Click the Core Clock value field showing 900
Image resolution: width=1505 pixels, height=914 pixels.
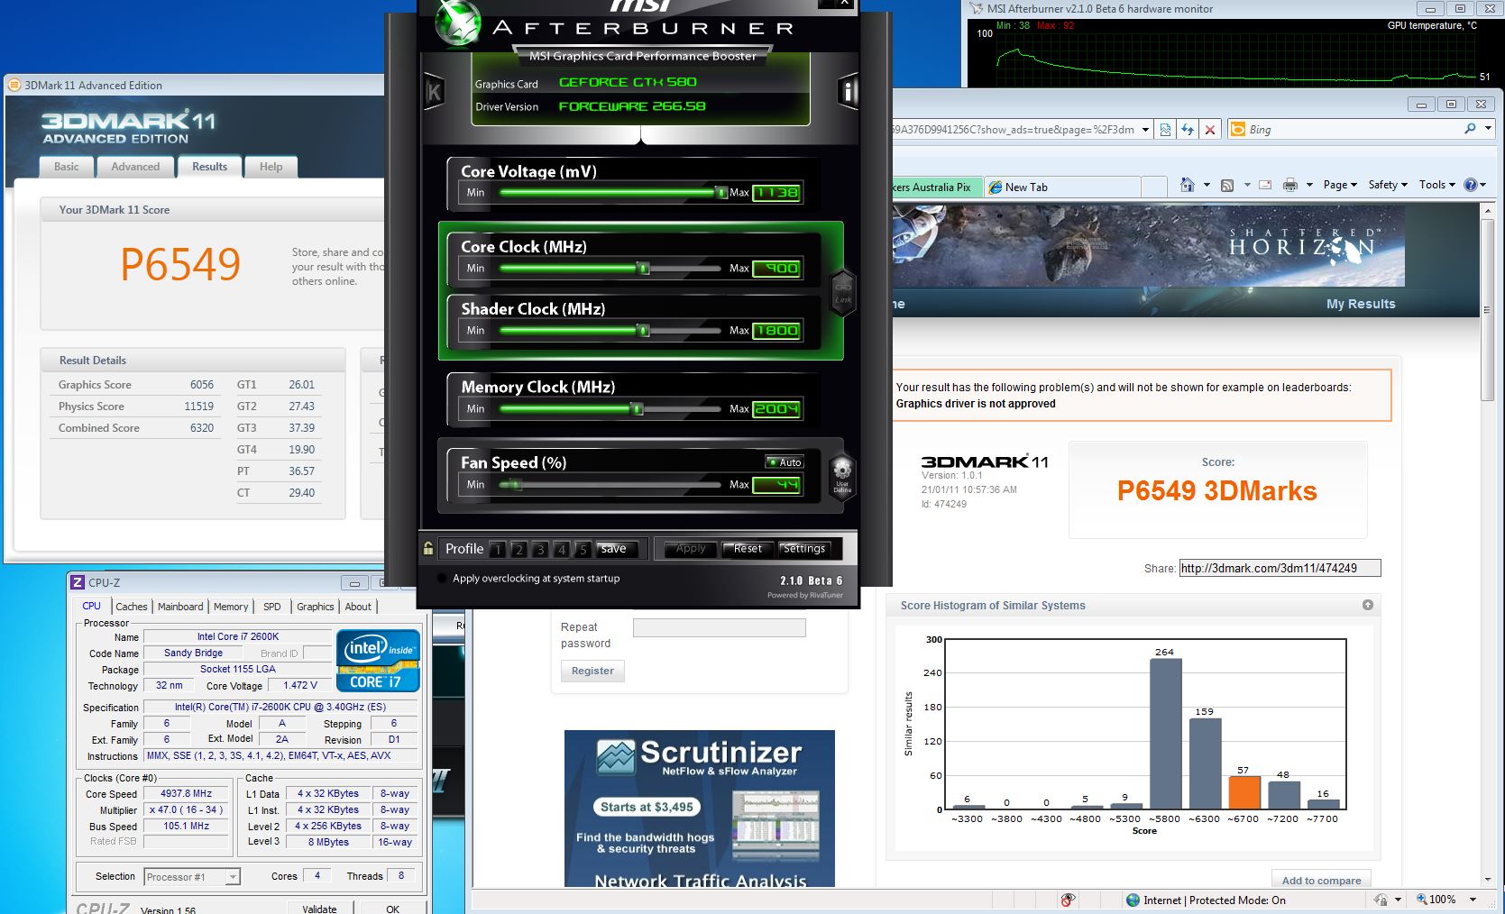point(776,268)
